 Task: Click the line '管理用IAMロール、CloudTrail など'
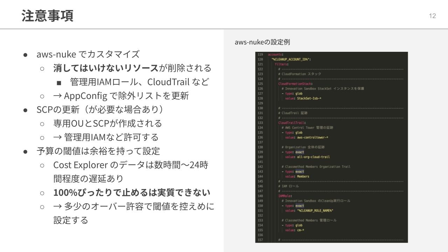pyautogui.click(x=140, y=82)
